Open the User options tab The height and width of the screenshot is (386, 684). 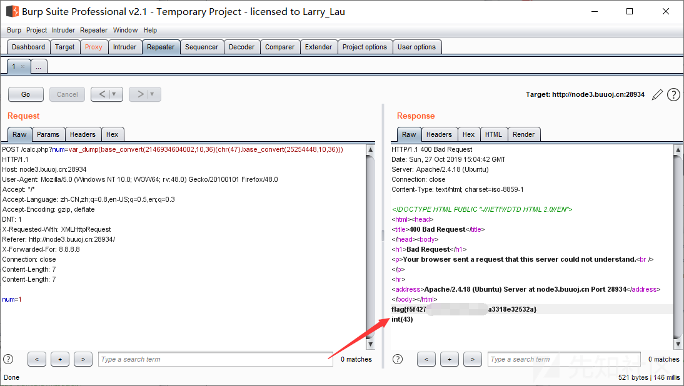tap(416, 47)
